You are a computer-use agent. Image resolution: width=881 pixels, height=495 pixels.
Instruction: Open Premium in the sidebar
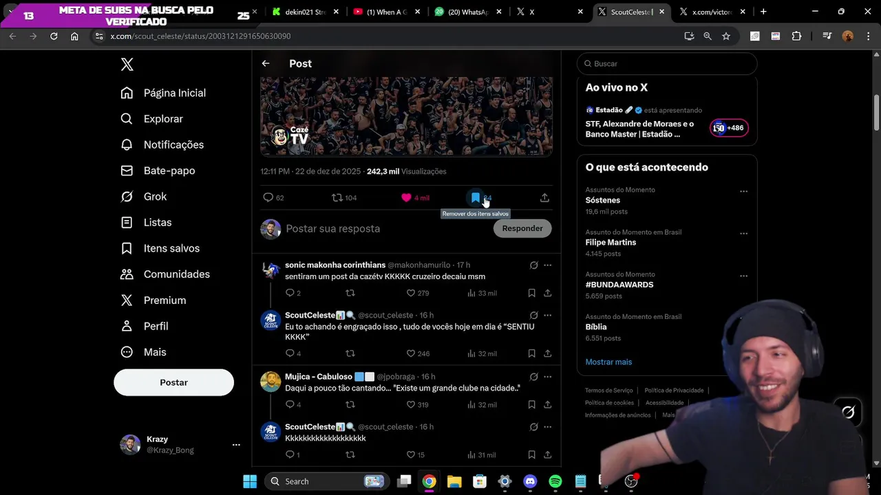coord(153,300)
